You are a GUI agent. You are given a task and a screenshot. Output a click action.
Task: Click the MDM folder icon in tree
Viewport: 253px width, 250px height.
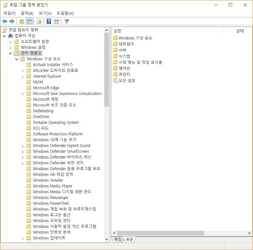coord(28,82)
